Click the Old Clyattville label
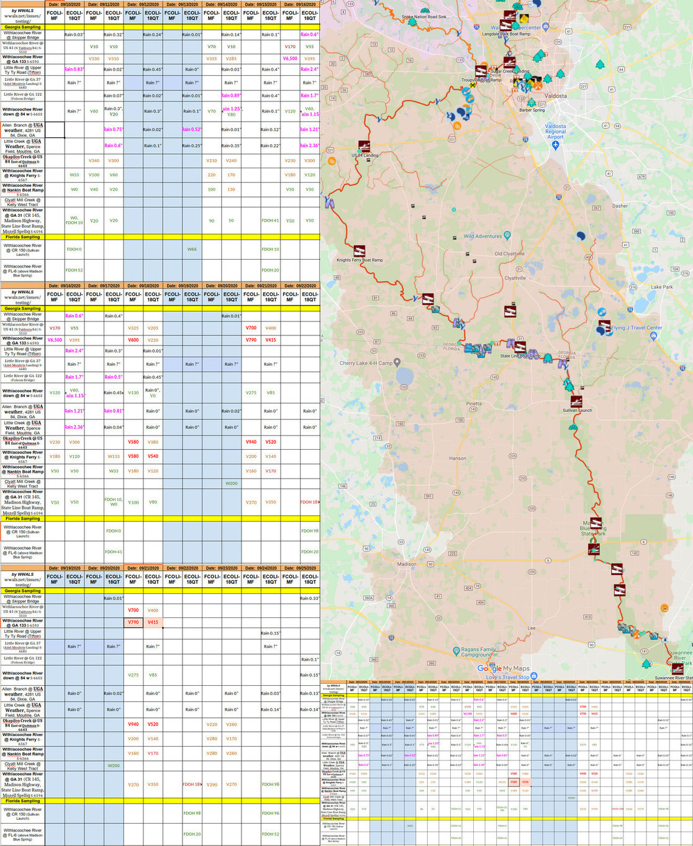 [509, 253]
